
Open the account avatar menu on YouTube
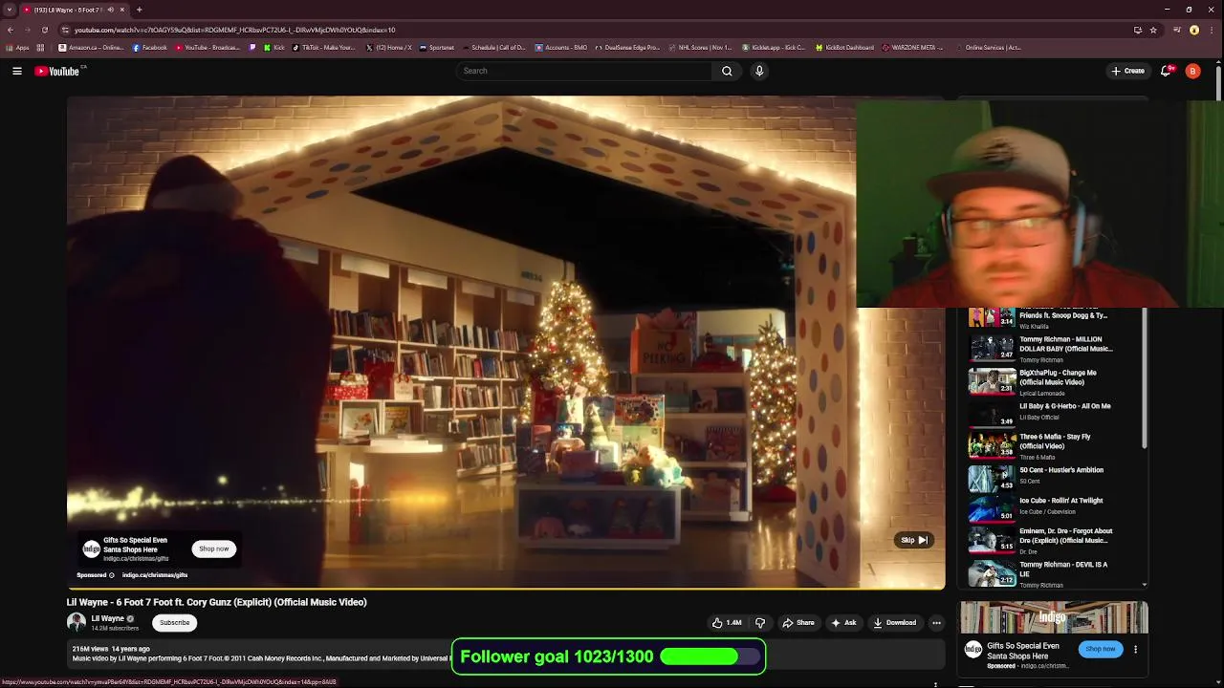coord(1192,71)
